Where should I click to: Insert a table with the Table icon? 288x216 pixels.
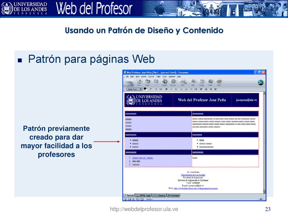tap(210, 82)
